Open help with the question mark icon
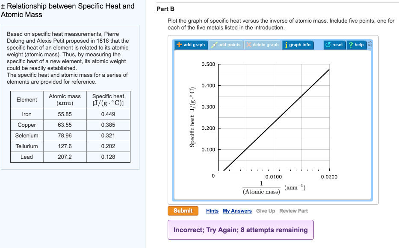The height and width of the screenshot is (248, 399). (351, 44)
